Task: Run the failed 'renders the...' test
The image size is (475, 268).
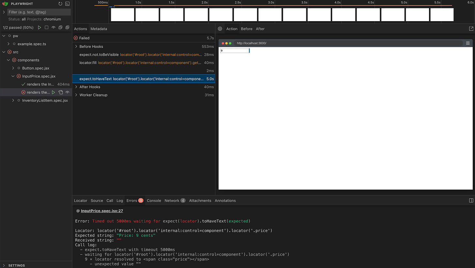Action: tap(54, 92)
